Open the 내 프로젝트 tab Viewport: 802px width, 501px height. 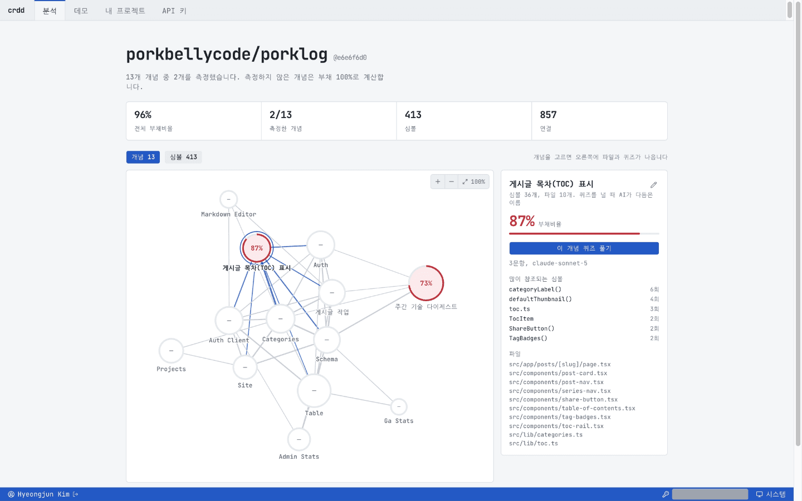point(125,11)
